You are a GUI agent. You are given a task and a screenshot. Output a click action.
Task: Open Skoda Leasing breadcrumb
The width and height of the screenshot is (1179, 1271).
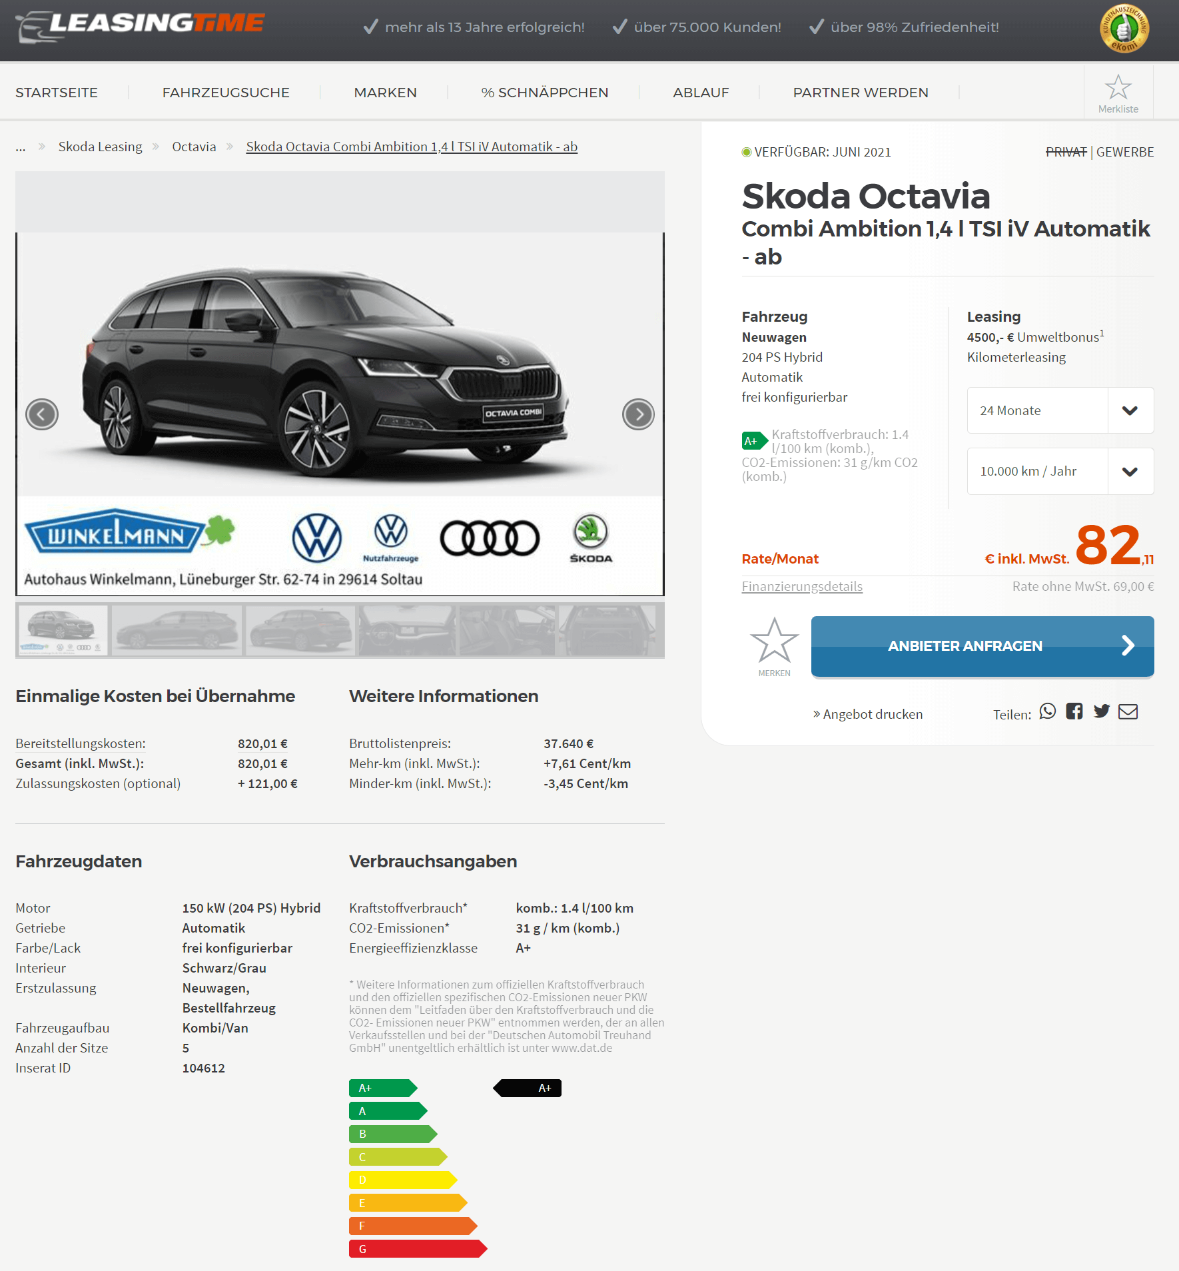tap(100, 147)
